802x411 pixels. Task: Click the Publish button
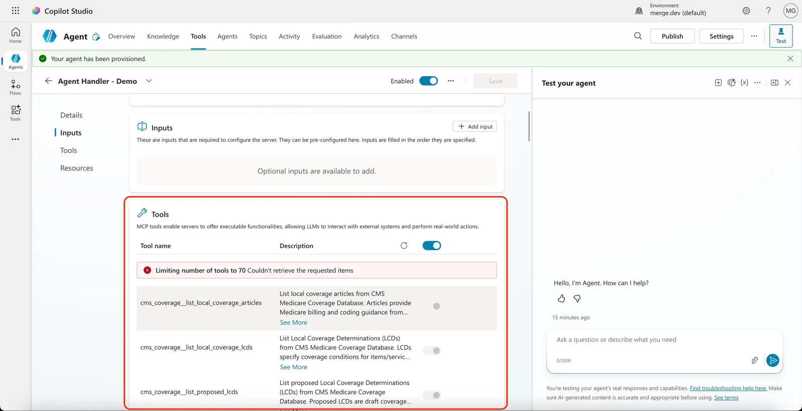(x=672, y=36)
